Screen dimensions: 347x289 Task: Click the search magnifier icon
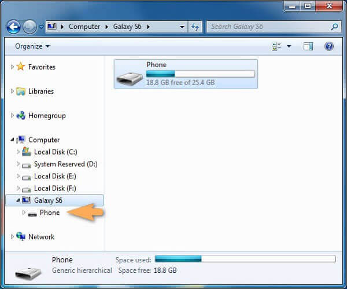click(334, 27)
